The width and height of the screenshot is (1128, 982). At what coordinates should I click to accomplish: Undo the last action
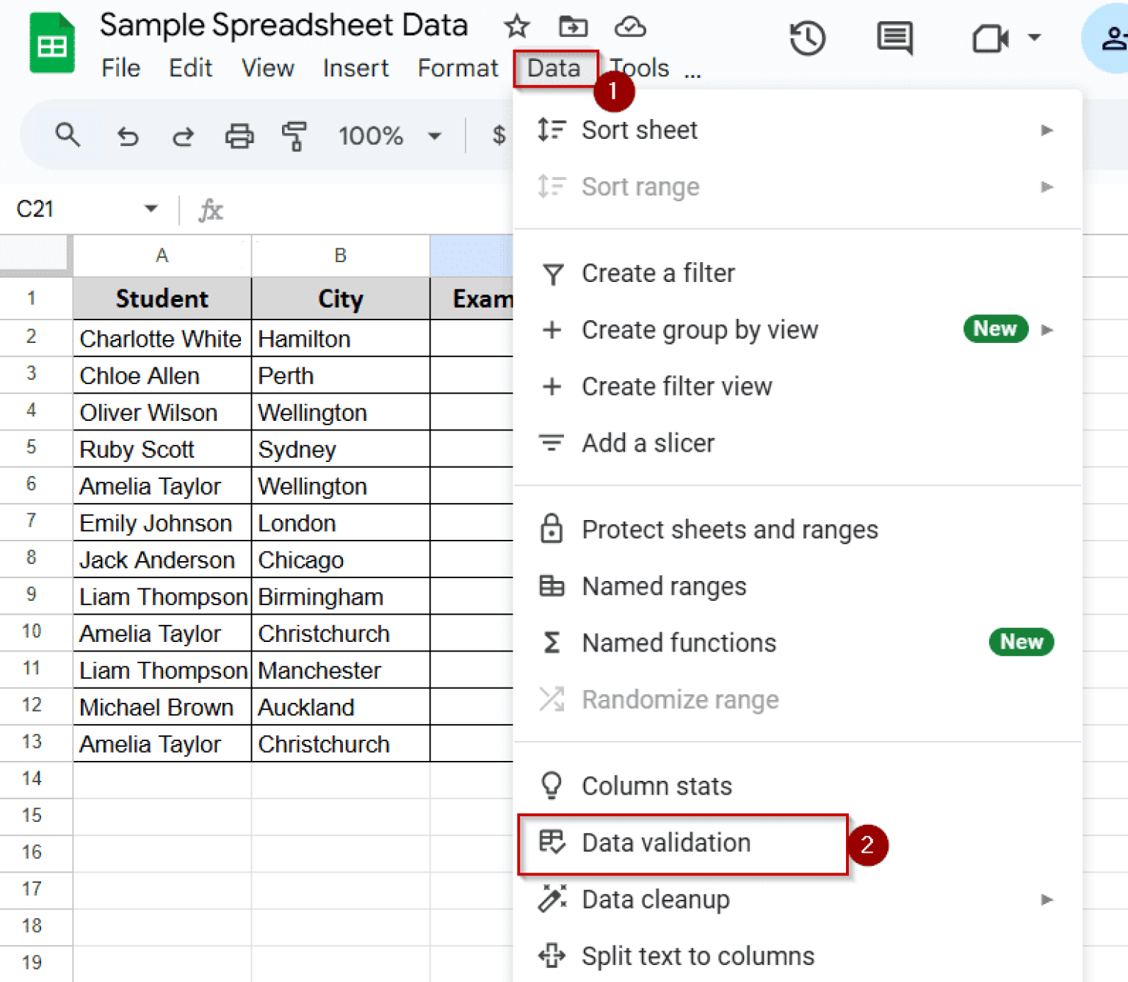point(128,135)
